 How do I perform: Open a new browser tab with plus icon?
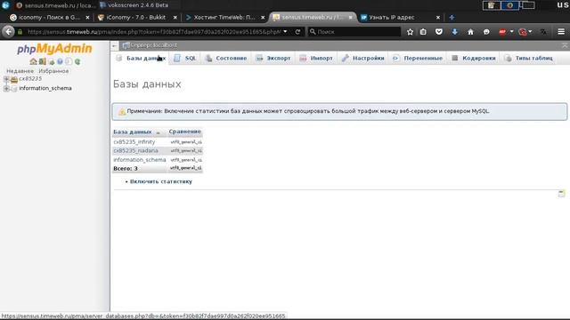[452, 17]
